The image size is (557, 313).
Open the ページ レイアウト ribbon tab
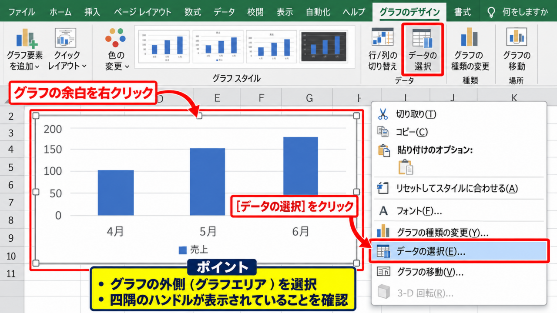coord(142,12)
